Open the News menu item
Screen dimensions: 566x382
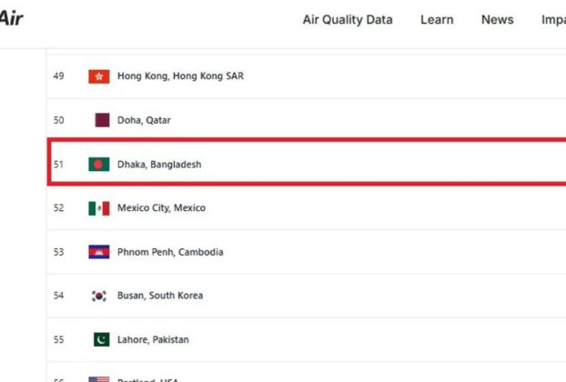click(x=498, y=19)
